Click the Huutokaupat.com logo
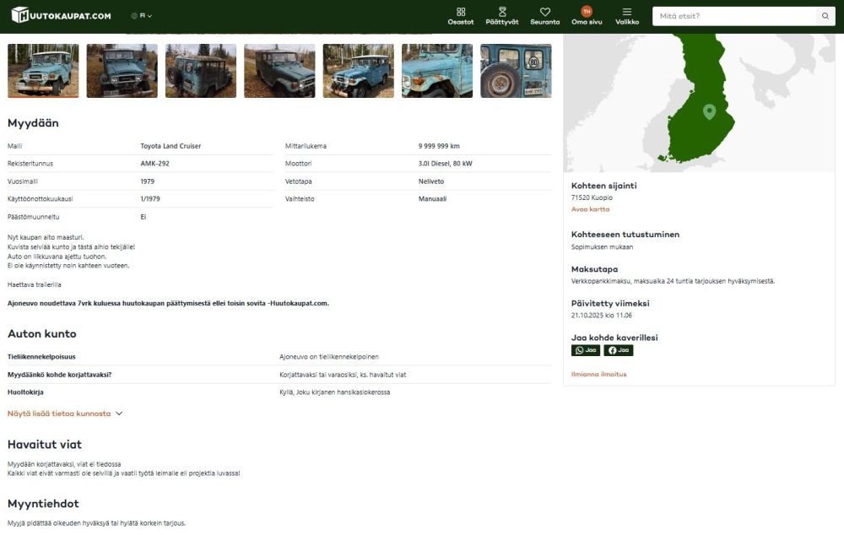Screen dimensions: 844x535 point(62,15)
